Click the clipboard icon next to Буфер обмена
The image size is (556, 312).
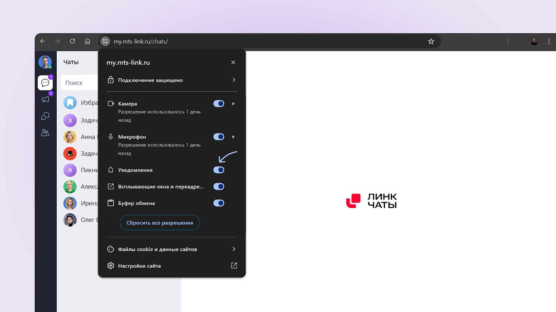[111, 203]
